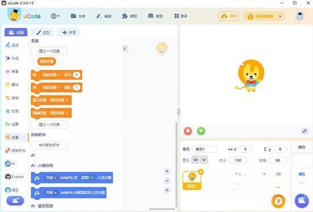Select the Explore block category
The height and width of the screenshot is (212, 313).
coord(15,177)
